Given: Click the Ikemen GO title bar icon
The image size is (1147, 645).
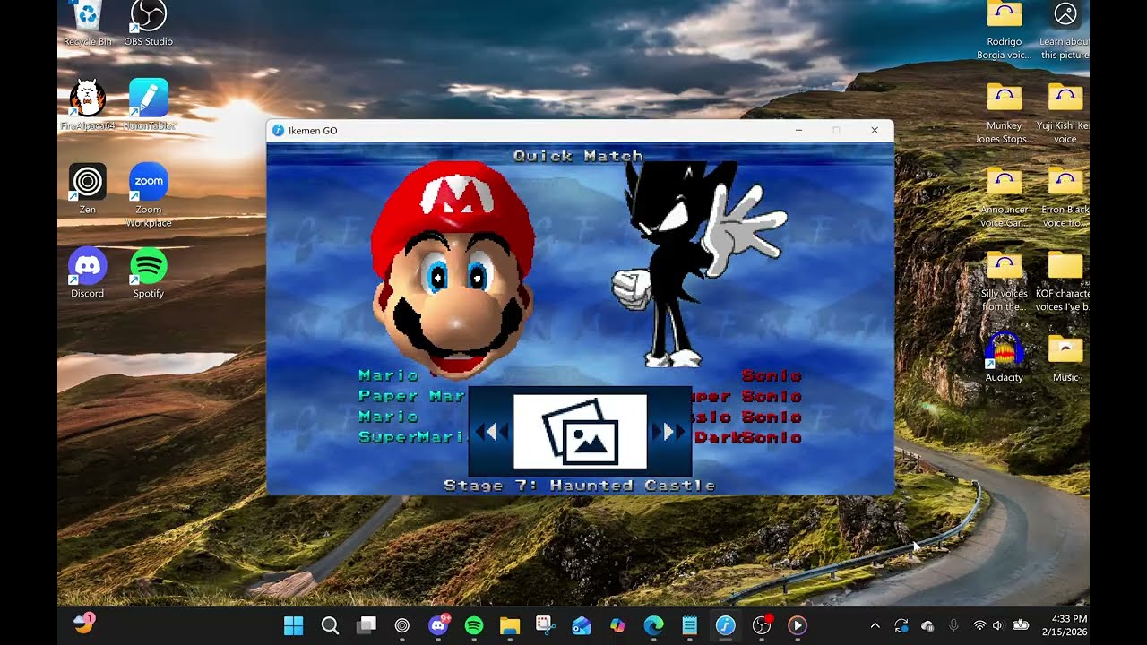Looking at the screenshot, I should (x=278, y=131).
